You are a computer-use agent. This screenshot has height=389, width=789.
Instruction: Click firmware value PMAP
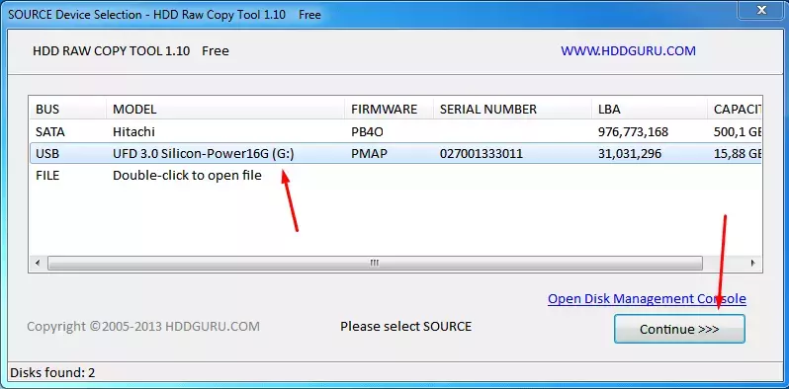[x=370, y=153]
